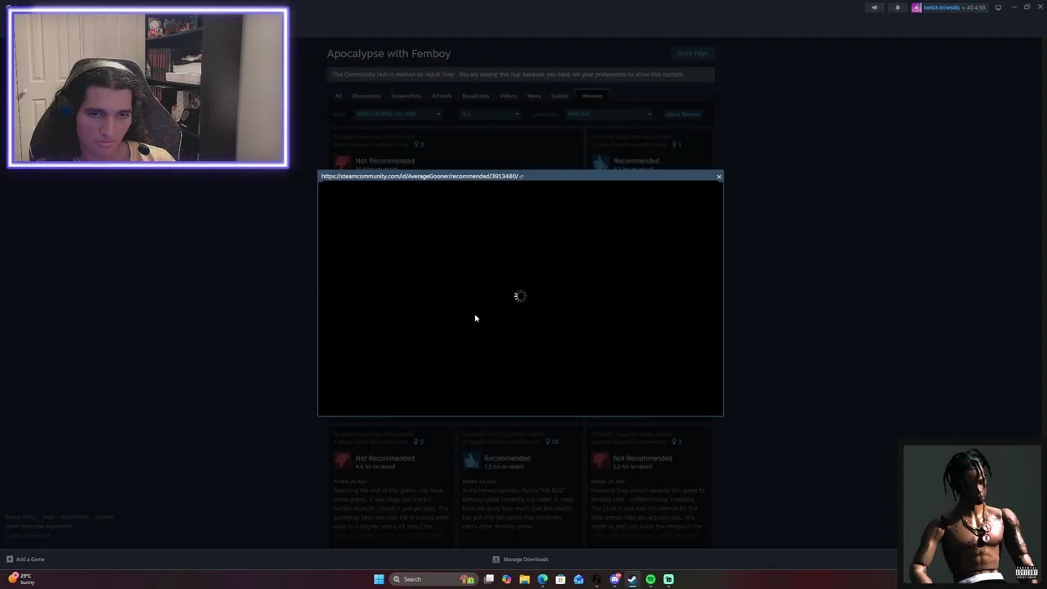Click the Steam taskbar icon
This screenshot has height=589, width=1047.
click(632, 579)
